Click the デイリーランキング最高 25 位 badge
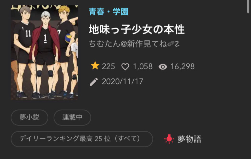Image resolution: width=251 pixels, height=159 pixels. point(82,139)
